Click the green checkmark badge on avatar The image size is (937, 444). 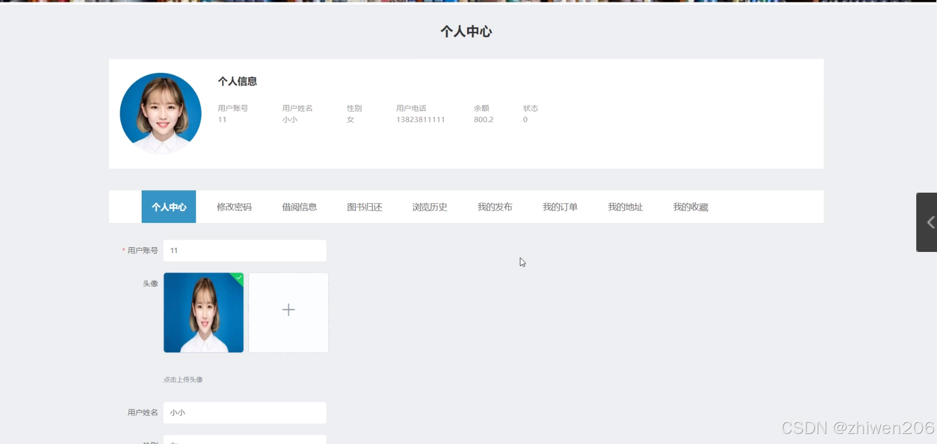click(x=238, y=277)
